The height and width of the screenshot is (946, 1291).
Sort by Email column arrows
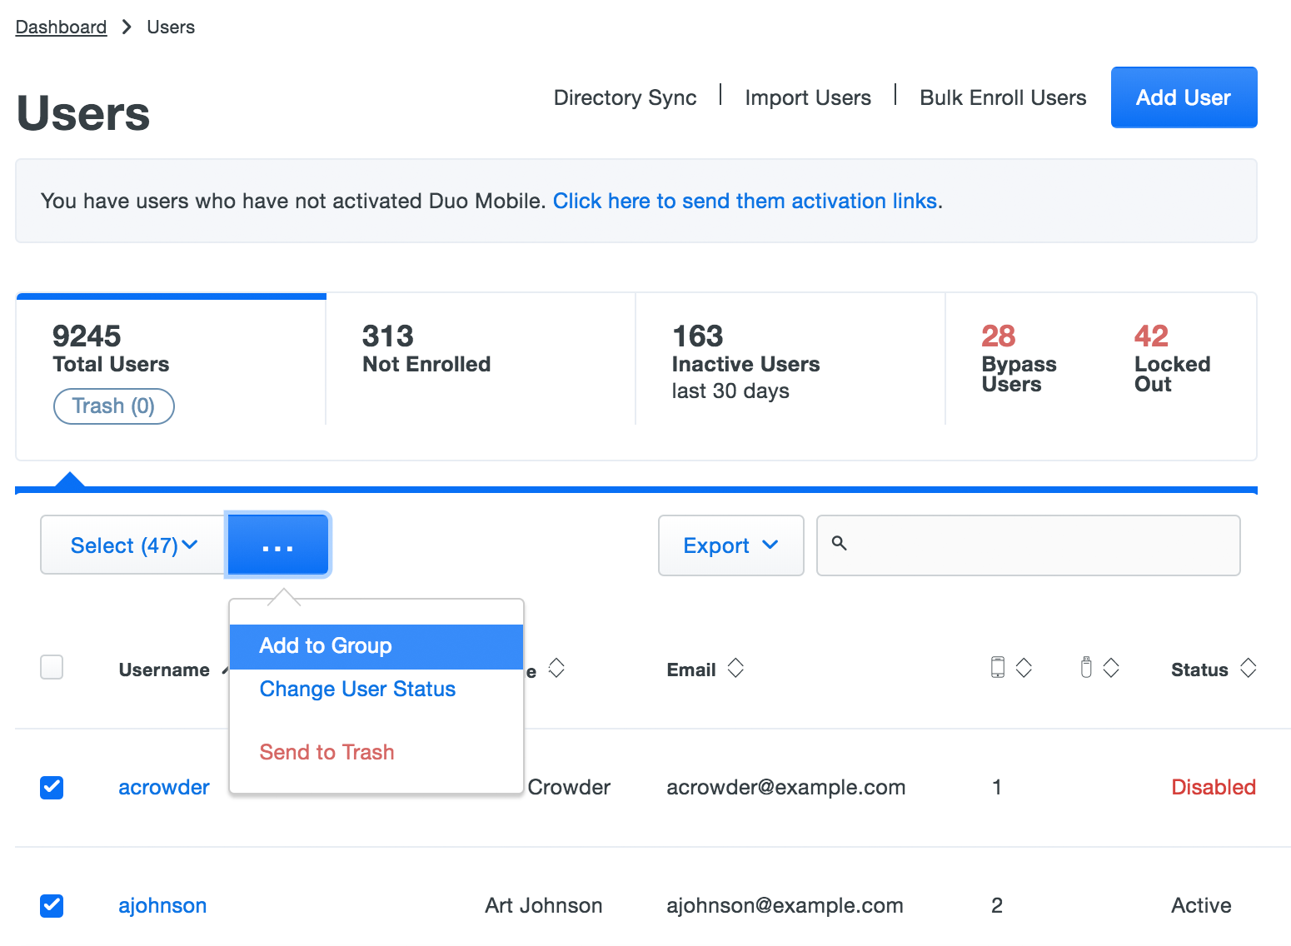[735, 668]
